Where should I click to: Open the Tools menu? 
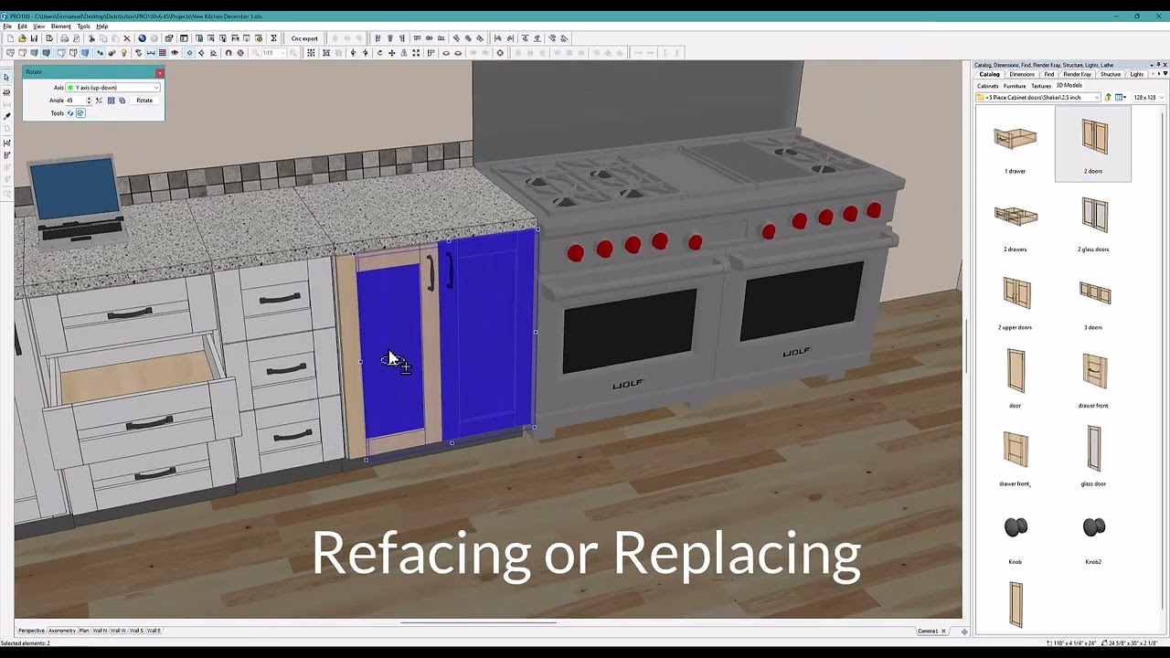point(83,27)
